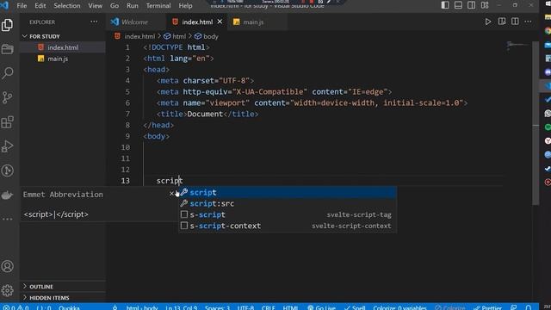Image resolution: width=551 pixels, height=310 pixels.
Task: Choose the 'script:src' suggestion
Action: click(288, 203)
